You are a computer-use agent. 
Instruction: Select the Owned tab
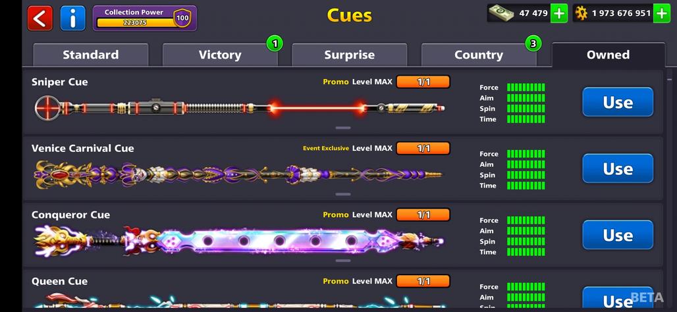point(608,55)
